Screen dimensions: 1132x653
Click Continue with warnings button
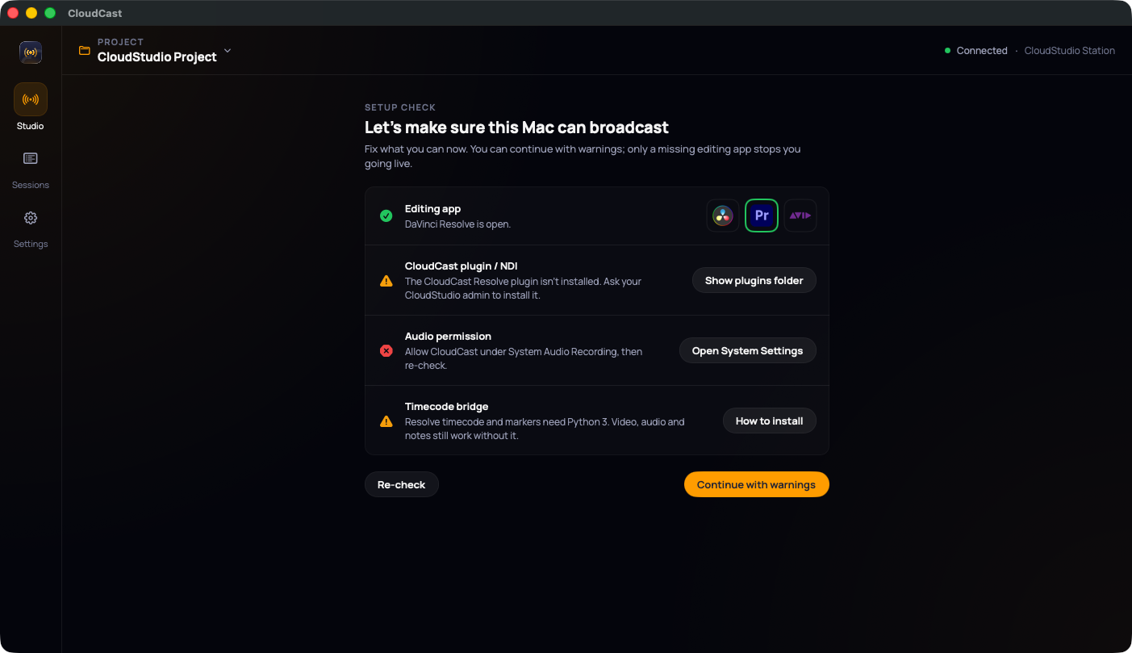757,485
